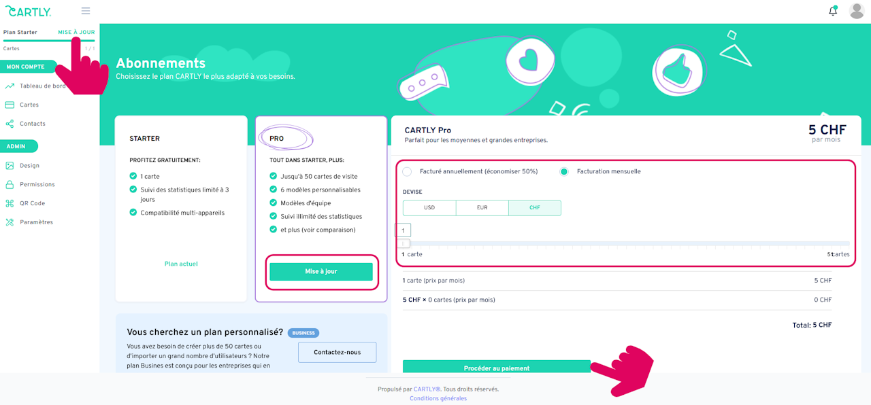
Task: Toggle the hamburger sidebar menu
Action: click(x=86, y=11)
